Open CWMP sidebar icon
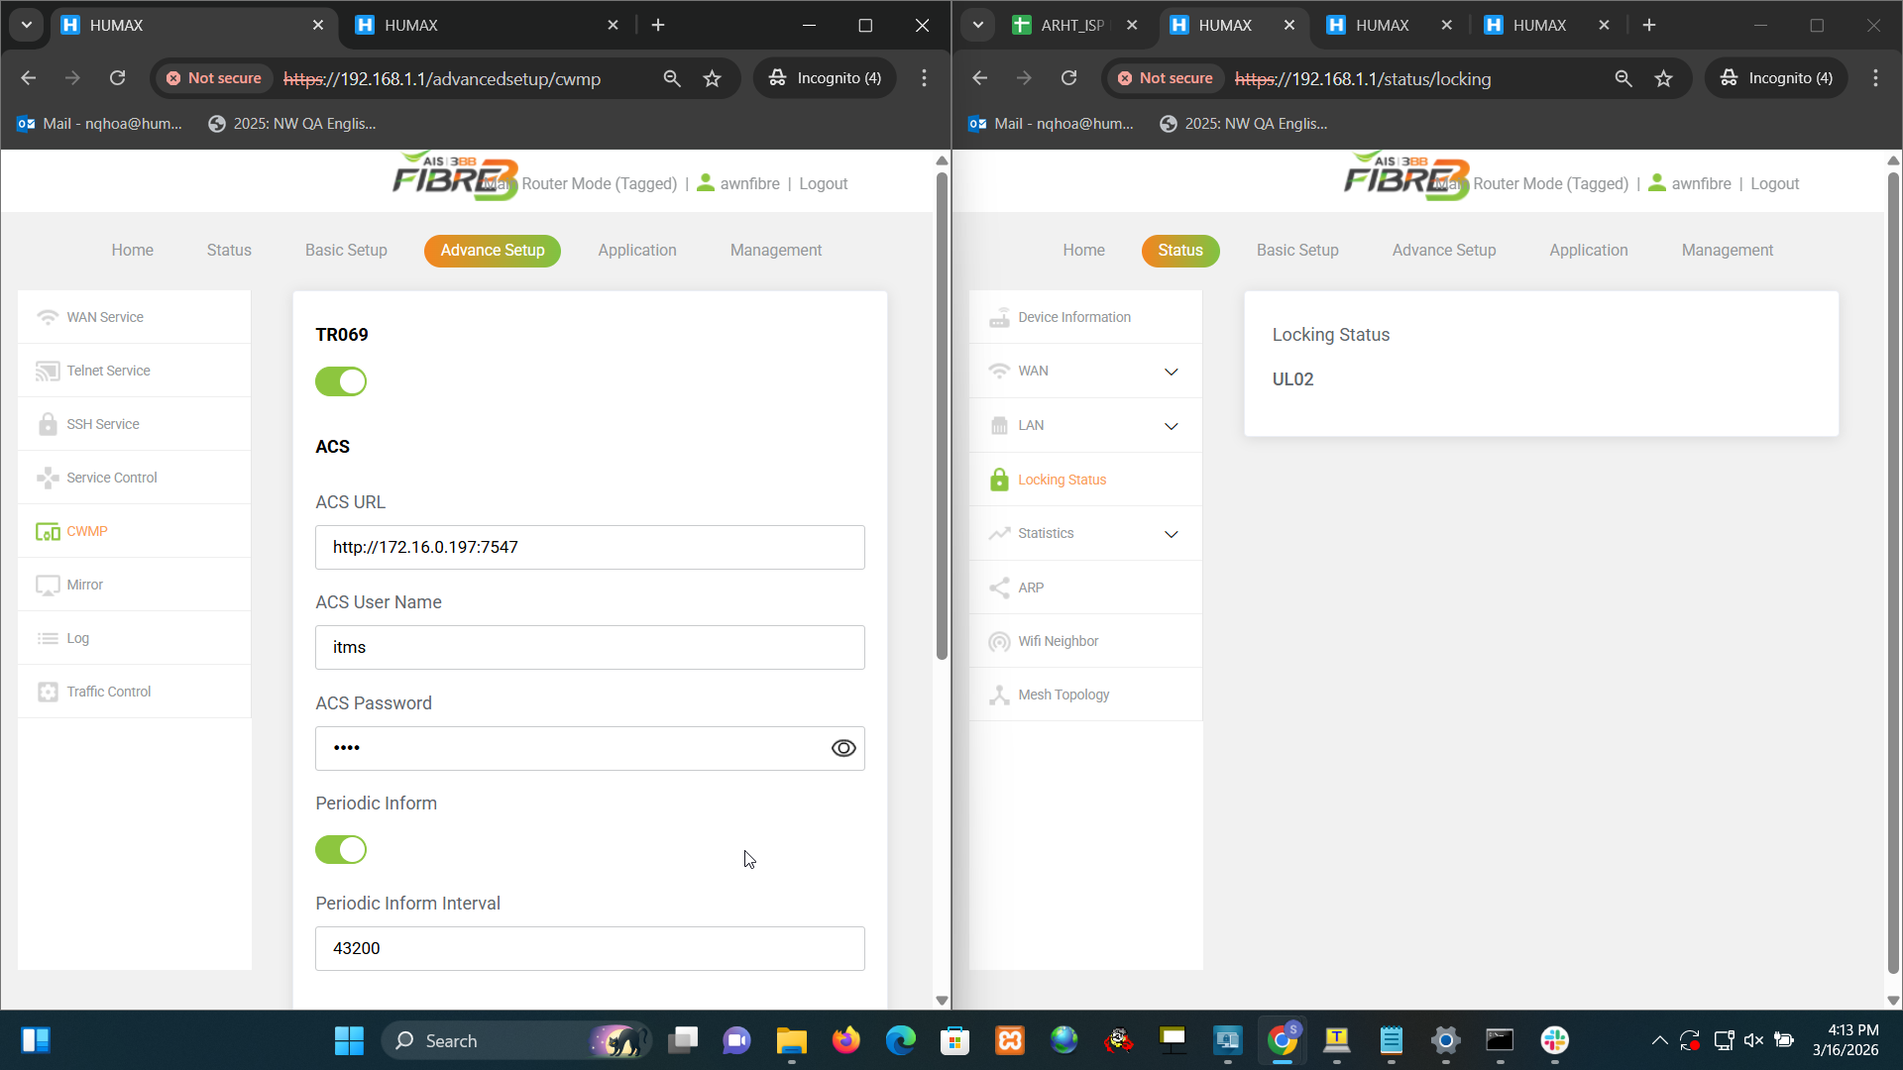Viewport: 1903px width, 1070px height. (x=48, y=532)
